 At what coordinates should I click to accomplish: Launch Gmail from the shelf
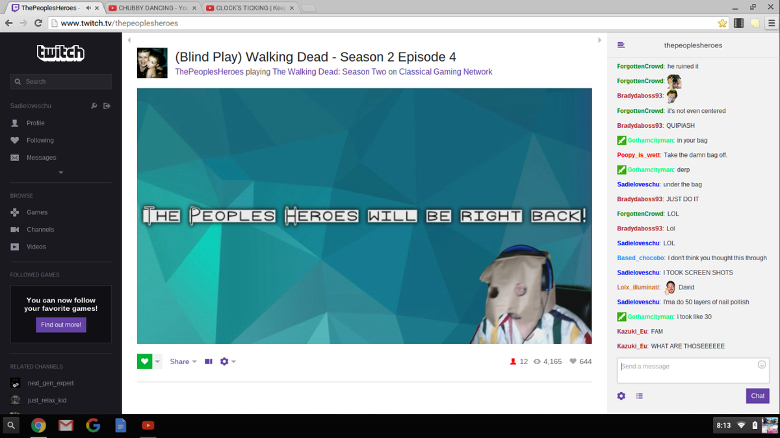[66, 425]
